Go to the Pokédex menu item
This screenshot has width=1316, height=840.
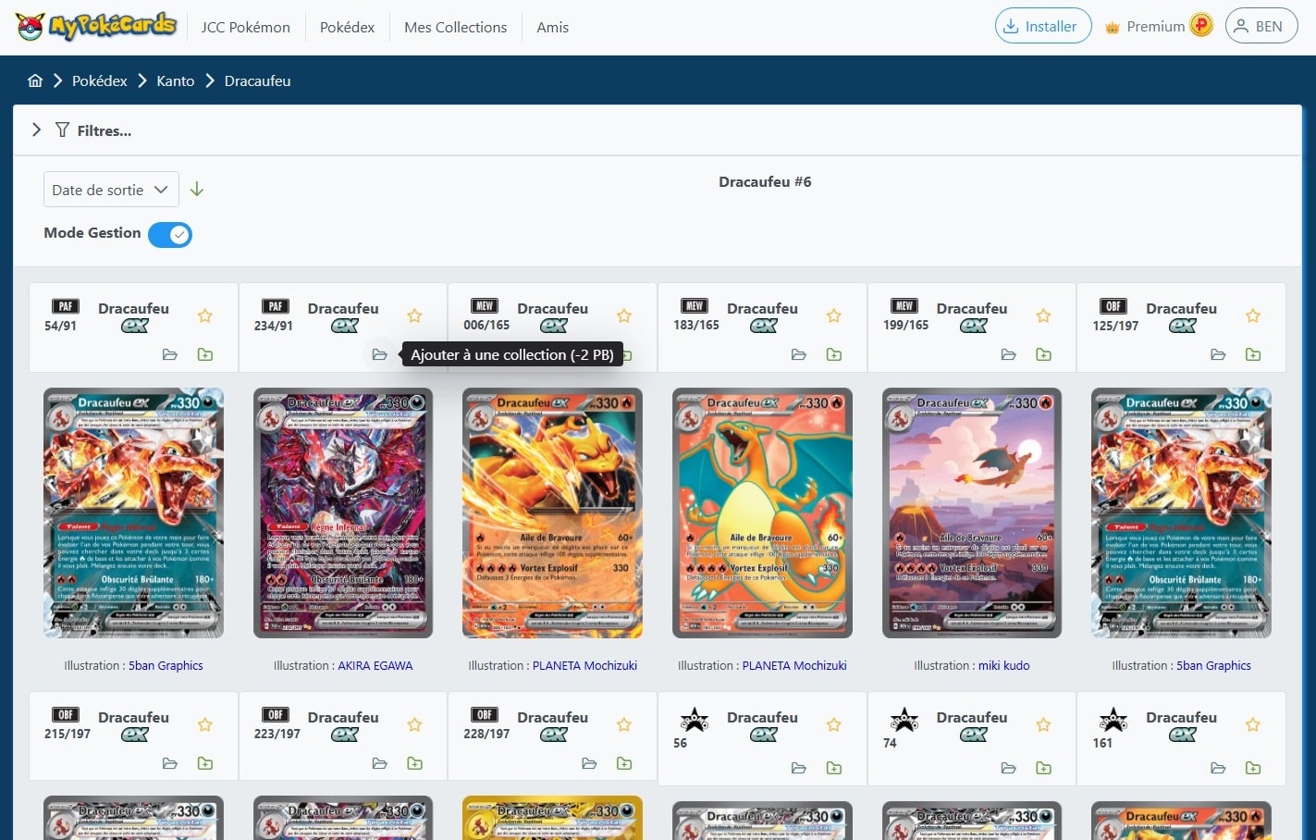pyautogui.click(x=347, y=27)
